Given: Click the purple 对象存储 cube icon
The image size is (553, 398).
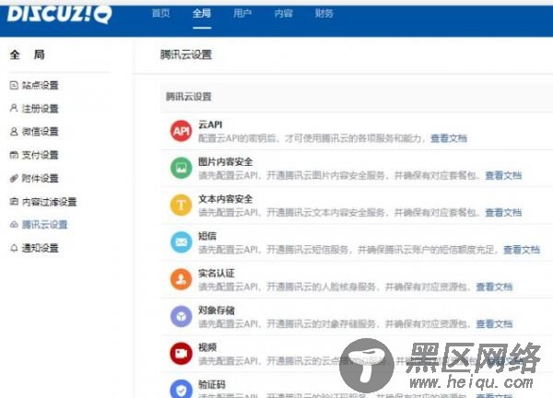Looking at the screenshot, I should tap(182, 317).
